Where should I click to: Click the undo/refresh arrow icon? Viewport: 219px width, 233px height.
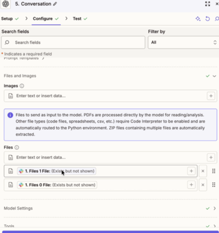point(207,19)
